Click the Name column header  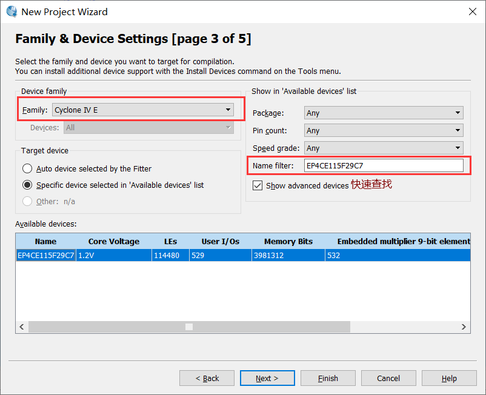click(46, 241)
